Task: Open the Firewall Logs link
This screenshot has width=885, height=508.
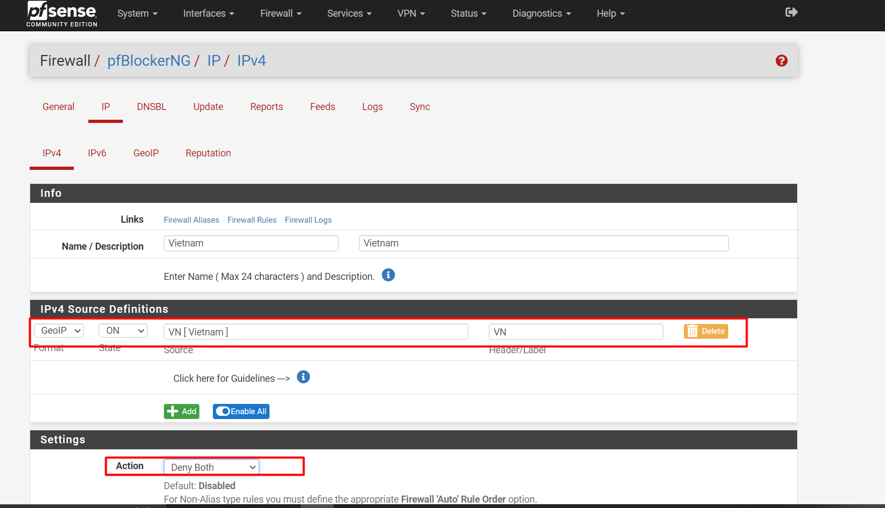Action: (308, 220)
